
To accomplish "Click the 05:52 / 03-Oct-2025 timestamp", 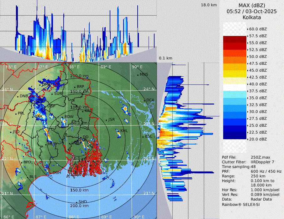I will 252,11.
